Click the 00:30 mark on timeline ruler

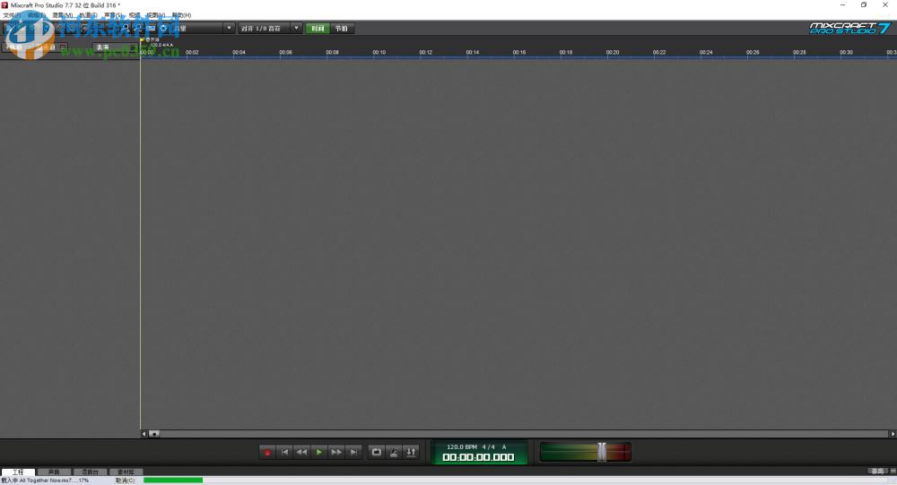point(846,52)
